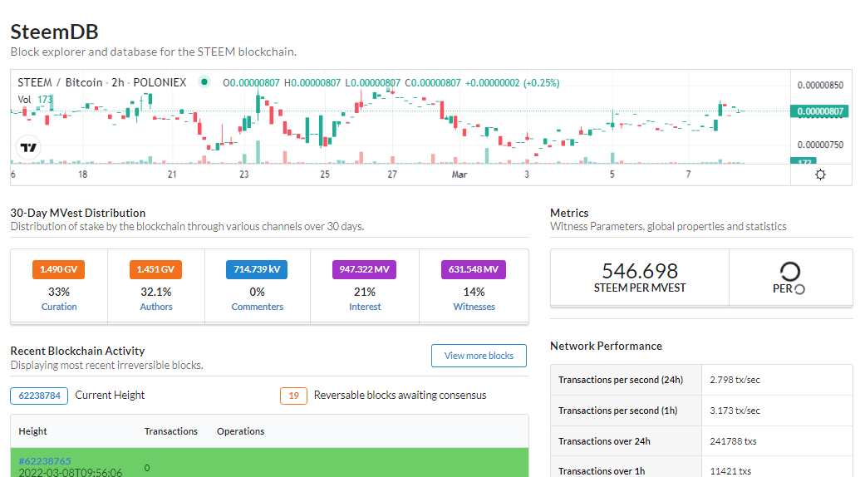The height and width of the screenshot is (477, 860).
Task: Click the 11421 txs value
Action: [x=730, y=471]
